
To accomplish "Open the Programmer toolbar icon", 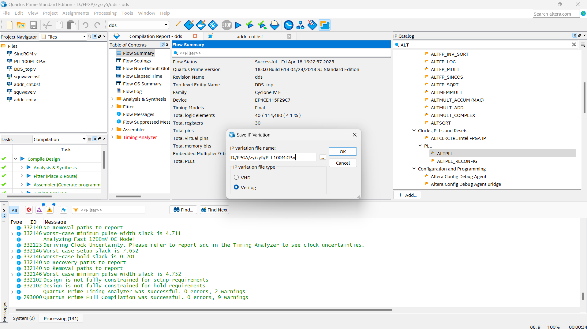I will coord(312,25).
